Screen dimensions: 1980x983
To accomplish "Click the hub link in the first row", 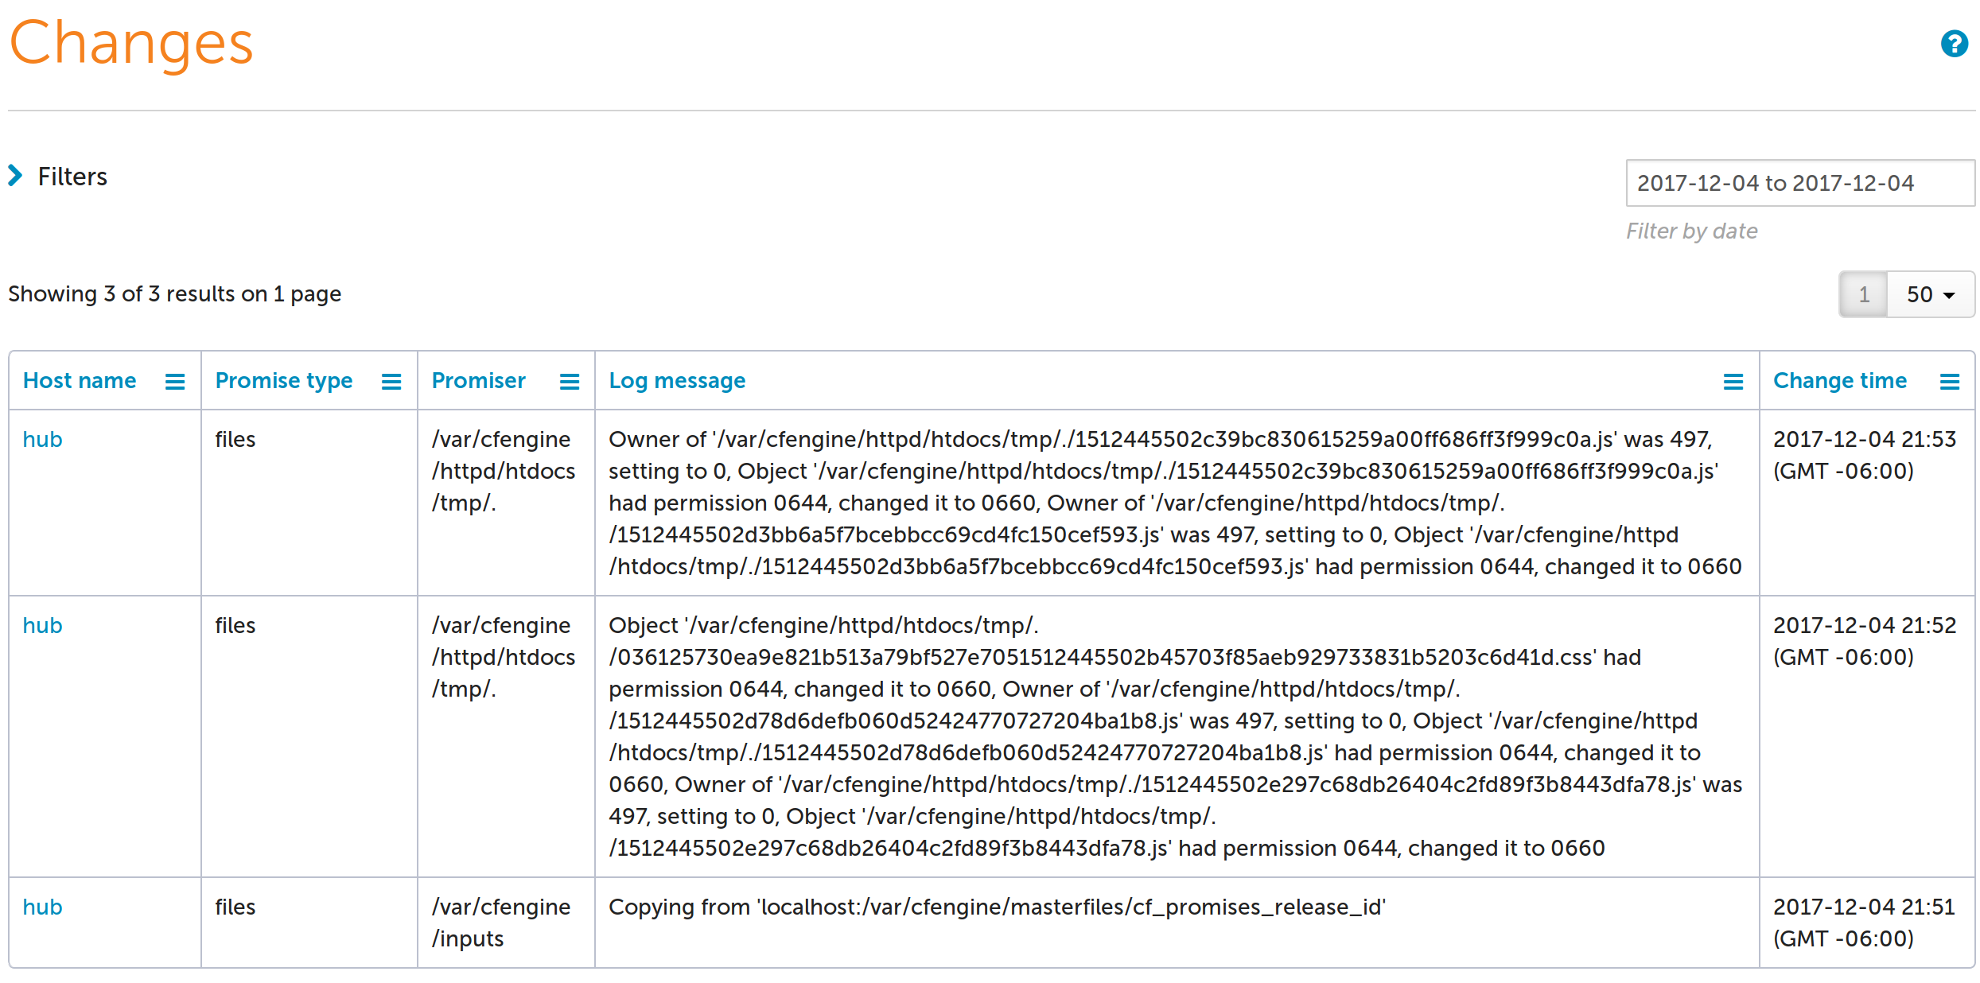I will [42, 439].
